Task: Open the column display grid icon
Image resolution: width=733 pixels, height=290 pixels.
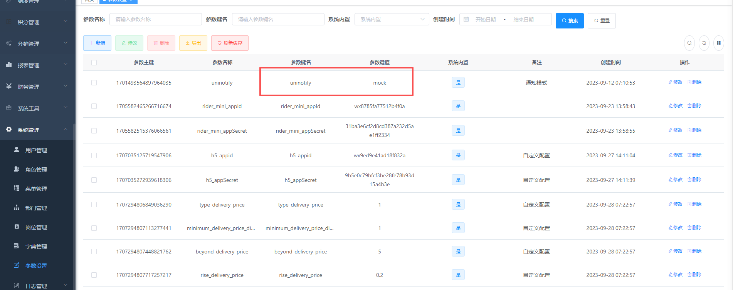Action: click(719, 43)
